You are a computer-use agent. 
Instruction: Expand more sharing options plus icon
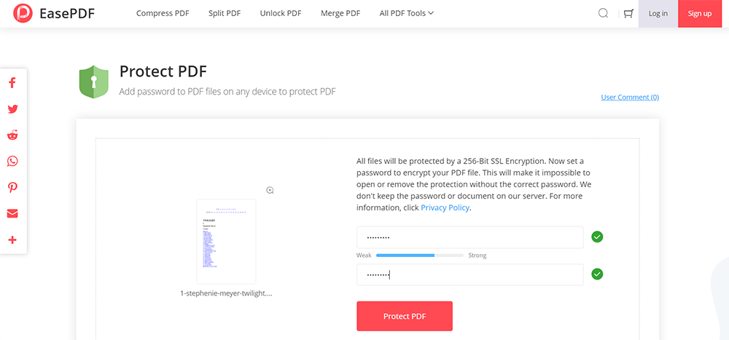(x=12, y=240)
